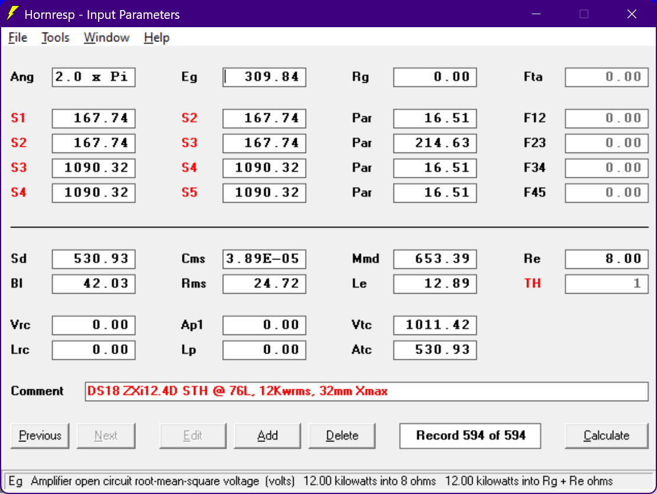Click the Par label beside 214.63
This screenshot has width=657, height=494.
click(x=362, y=143)
